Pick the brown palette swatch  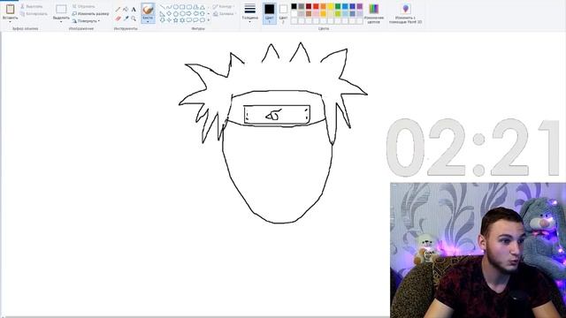[x=309, y=14]
